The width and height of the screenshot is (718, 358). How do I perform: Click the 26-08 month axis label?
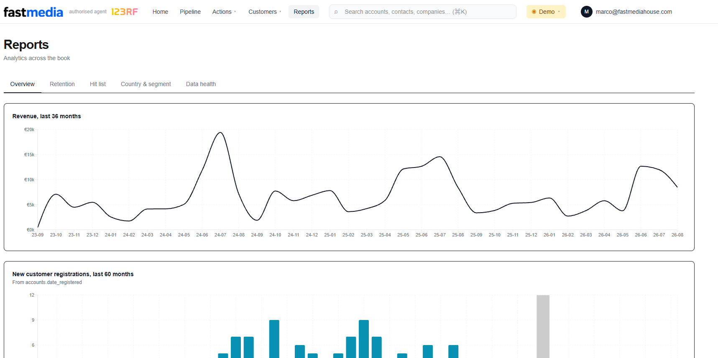pos(677,235)
